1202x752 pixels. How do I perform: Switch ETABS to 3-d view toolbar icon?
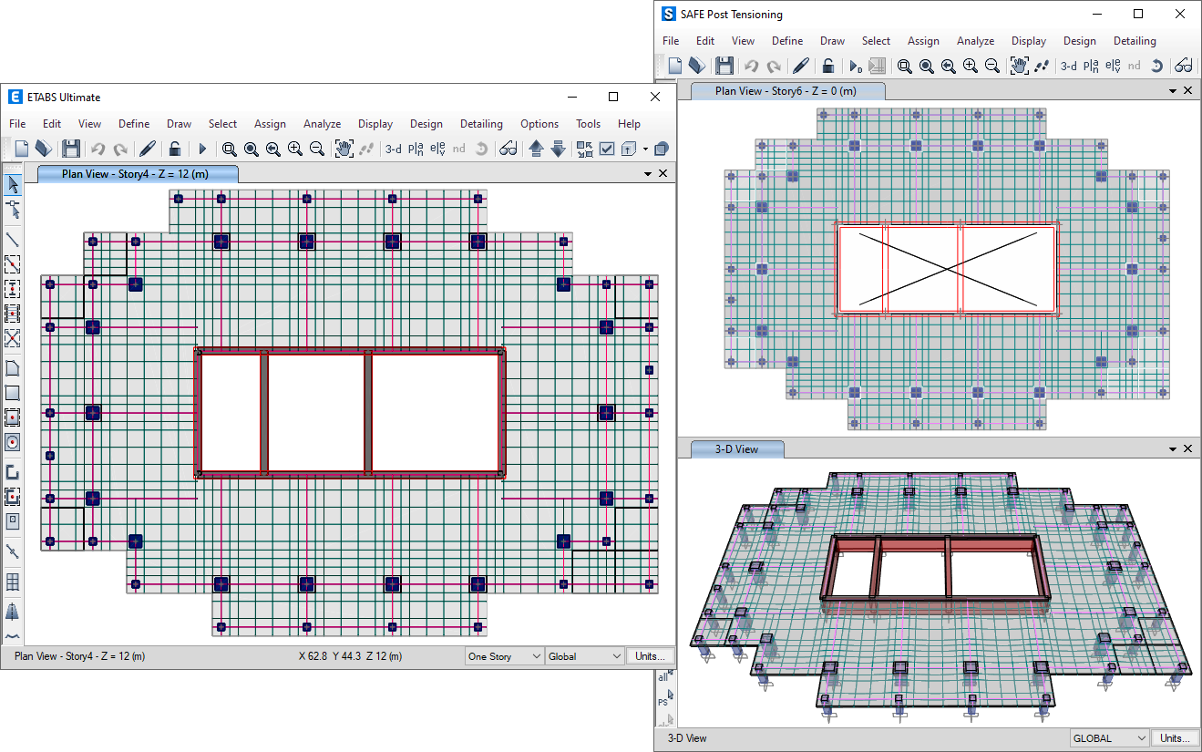394,149
